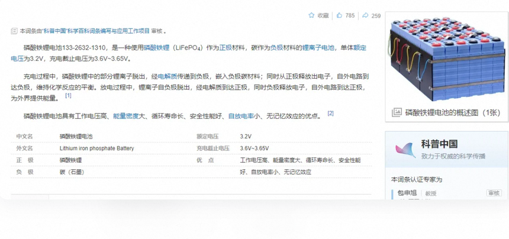Image resolution: width=509 pixels, height=239 pixels.
Task: Click the 审核 tag beside 包申旭
Action: (494, 193)
